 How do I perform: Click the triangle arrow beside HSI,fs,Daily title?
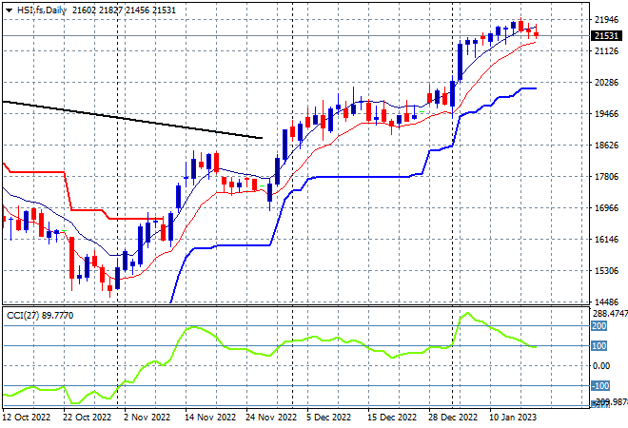click(x=9, y=10)
